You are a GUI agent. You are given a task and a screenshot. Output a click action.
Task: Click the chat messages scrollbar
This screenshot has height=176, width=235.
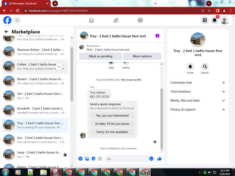[x=162, y=119]
